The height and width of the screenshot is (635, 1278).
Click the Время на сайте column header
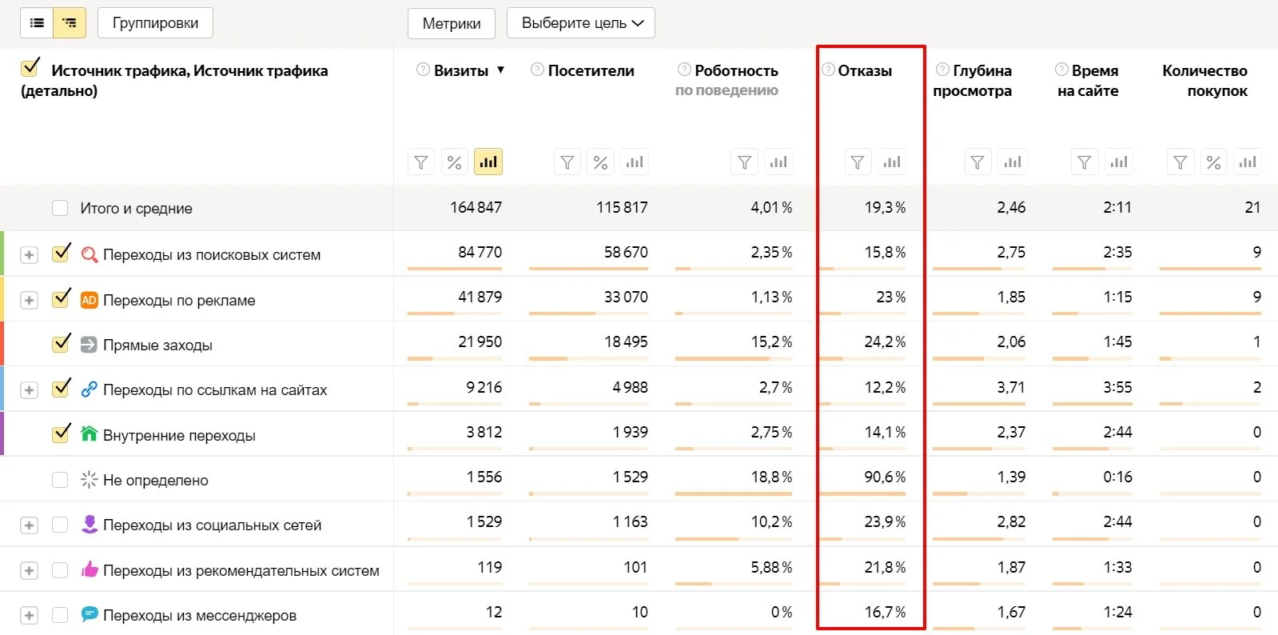pos(1088,81)
